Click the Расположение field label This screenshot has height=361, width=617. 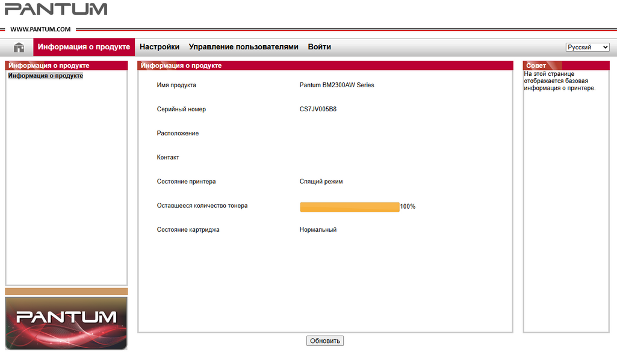pos(178,134)
